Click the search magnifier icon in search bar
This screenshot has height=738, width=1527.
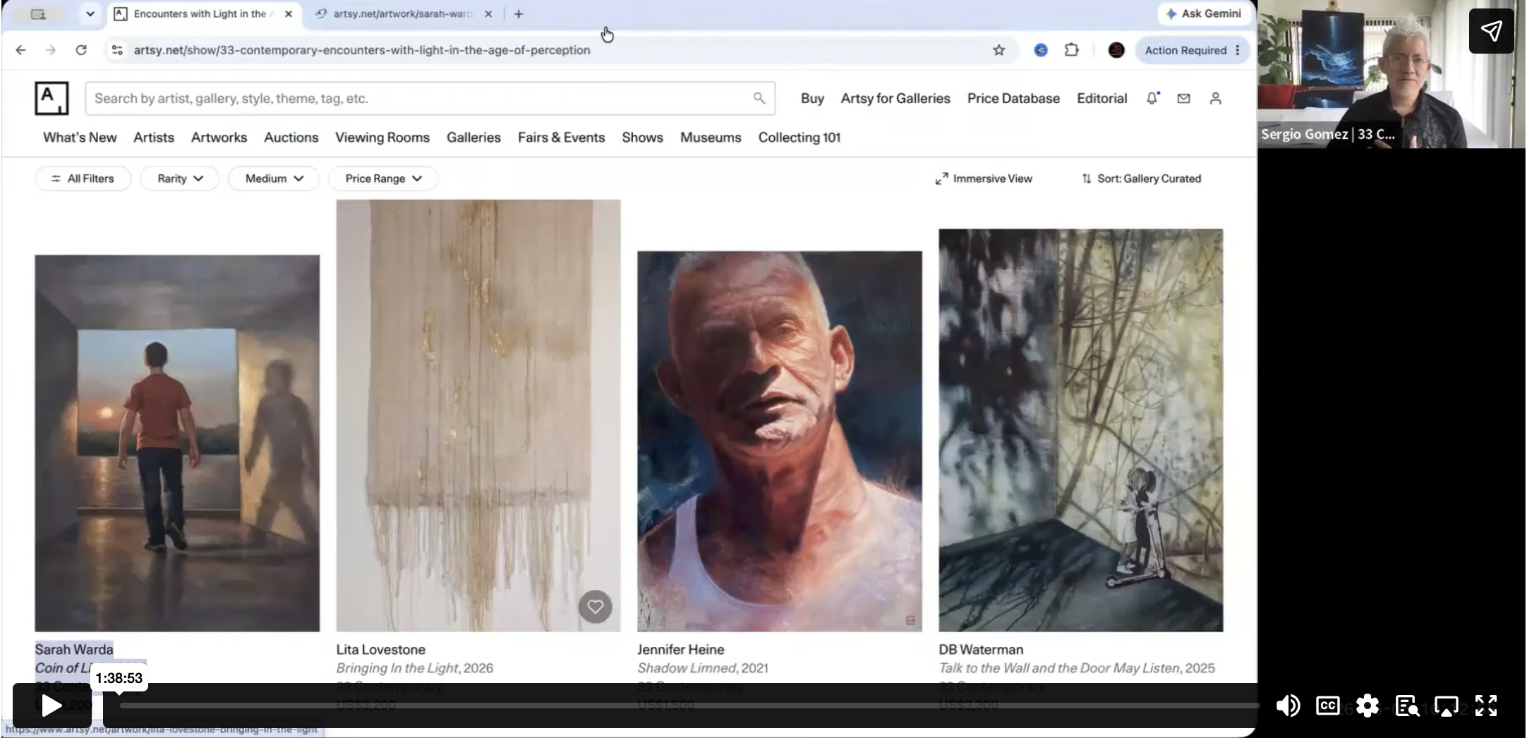click(759, 98)
